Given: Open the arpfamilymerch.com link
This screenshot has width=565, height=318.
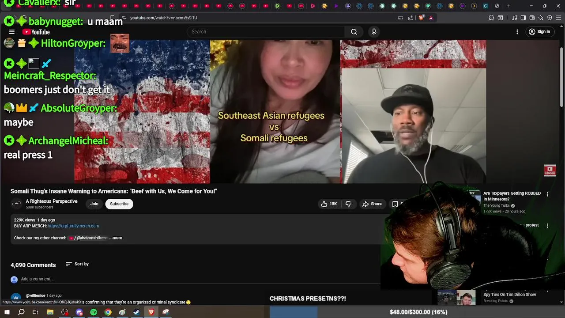Looking at the screenshot, I should click(73, 226).
